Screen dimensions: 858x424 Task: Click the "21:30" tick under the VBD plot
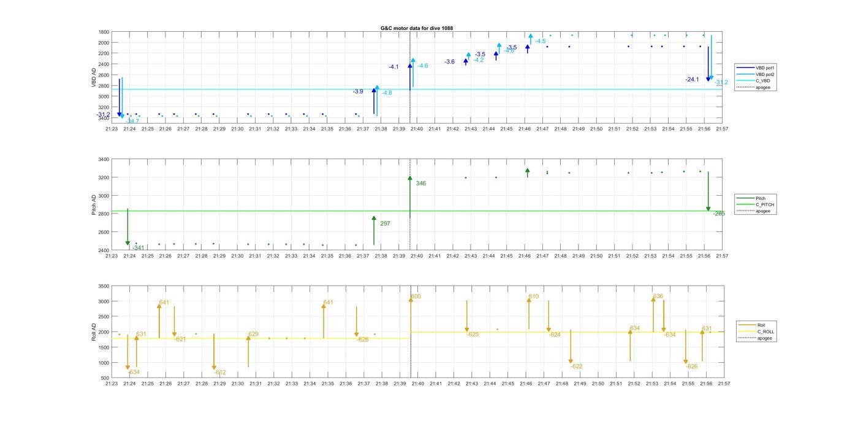(237, 129)
